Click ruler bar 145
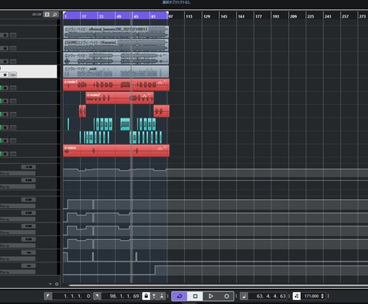Screen dimensions: 368x304 coord(224,16)
